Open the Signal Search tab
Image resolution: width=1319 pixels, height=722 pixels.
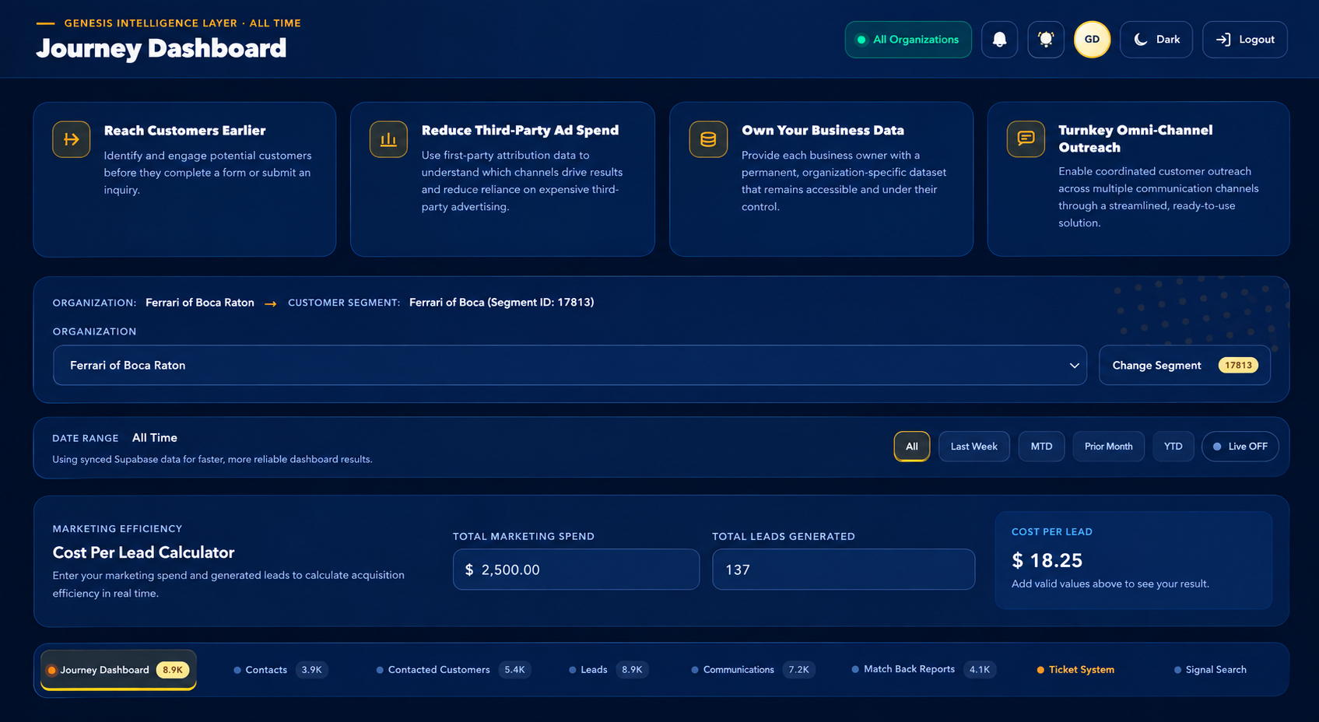(1210, 670)
